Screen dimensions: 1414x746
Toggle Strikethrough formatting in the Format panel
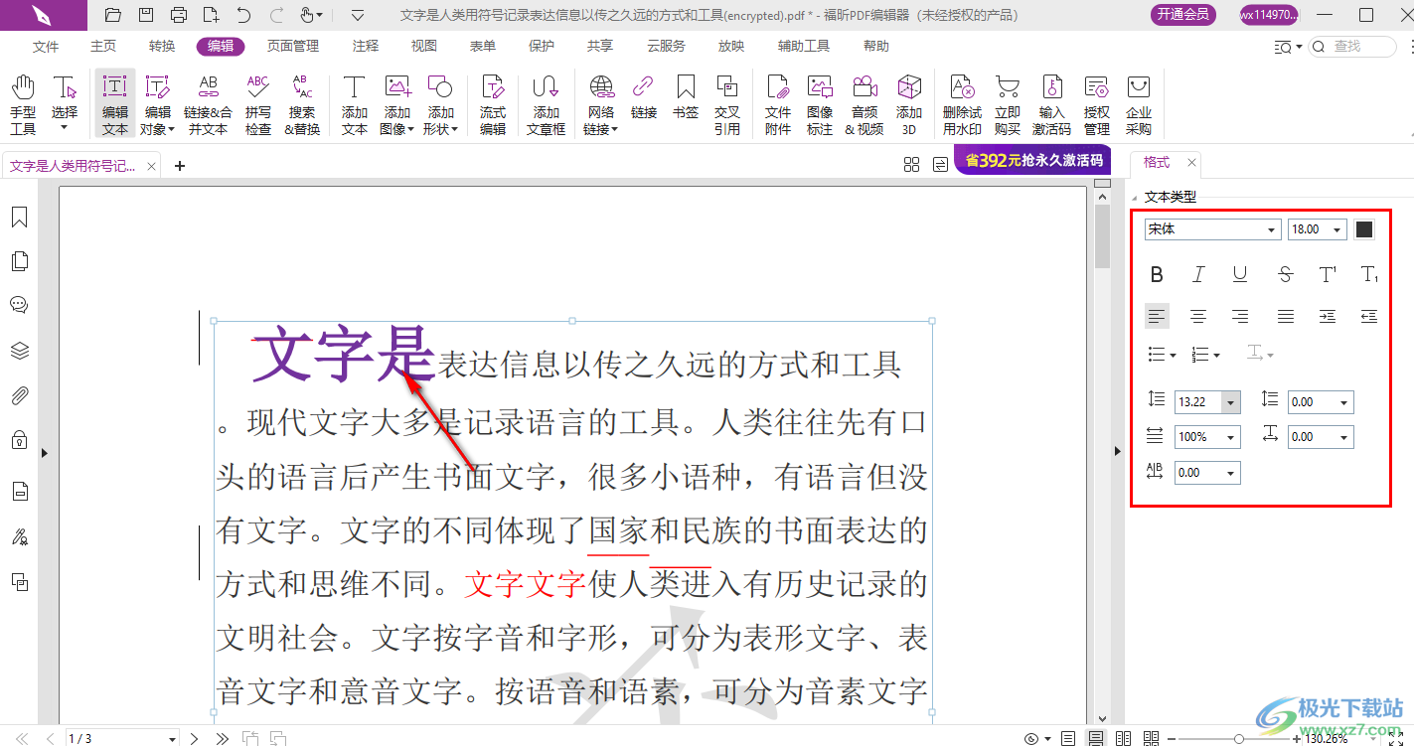1285,274
